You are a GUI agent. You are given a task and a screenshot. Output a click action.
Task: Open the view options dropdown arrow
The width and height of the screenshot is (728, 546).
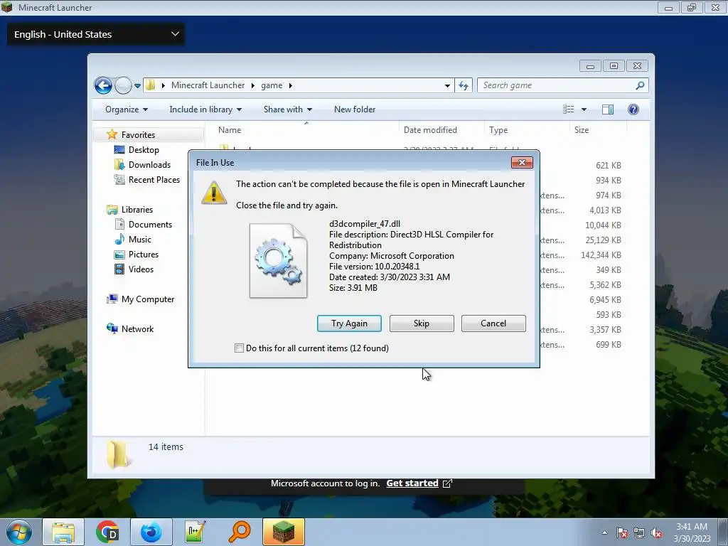click(x=584, y=109)
